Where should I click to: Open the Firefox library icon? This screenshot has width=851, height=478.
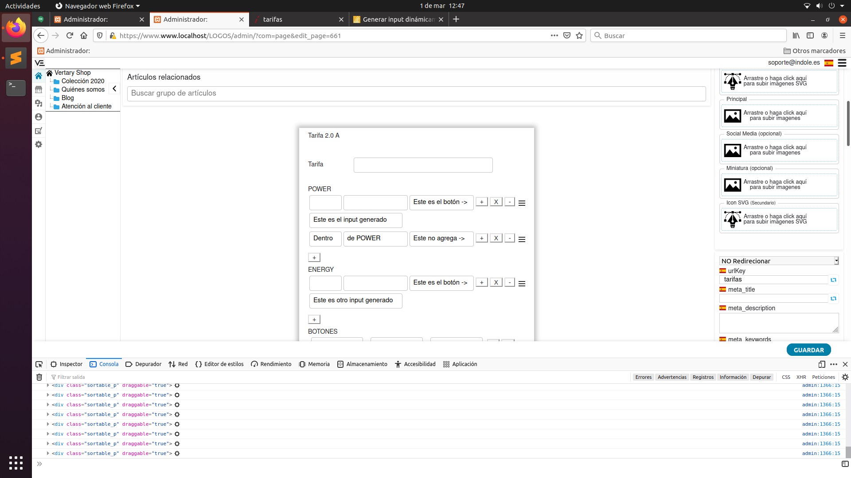click(x=796, y=35)
